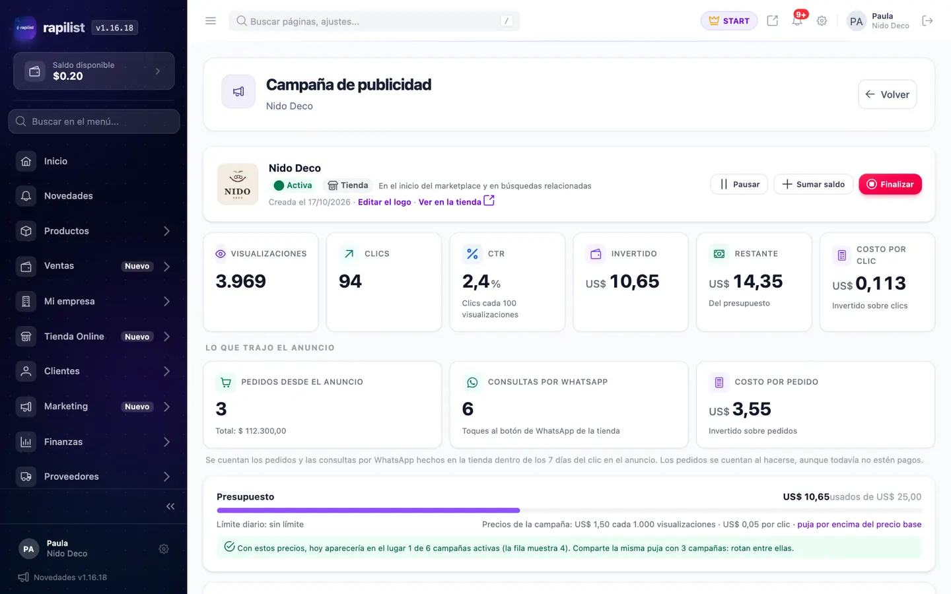951x594 pixels.
Task: Click the Editar el logo link
Action: 384,202
